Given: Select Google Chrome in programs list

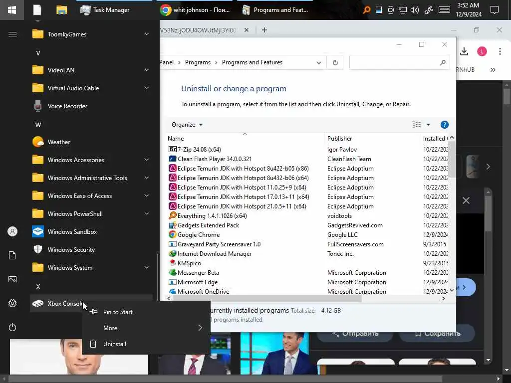Looking at the screenshot, I should [x=307, y=235].
